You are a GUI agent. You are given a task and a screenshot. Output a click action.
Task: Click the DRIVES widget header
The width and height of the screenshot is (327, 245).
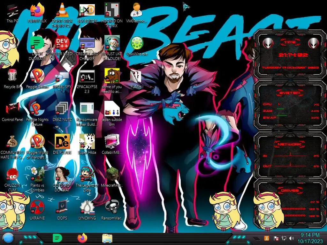coord(289,190)
